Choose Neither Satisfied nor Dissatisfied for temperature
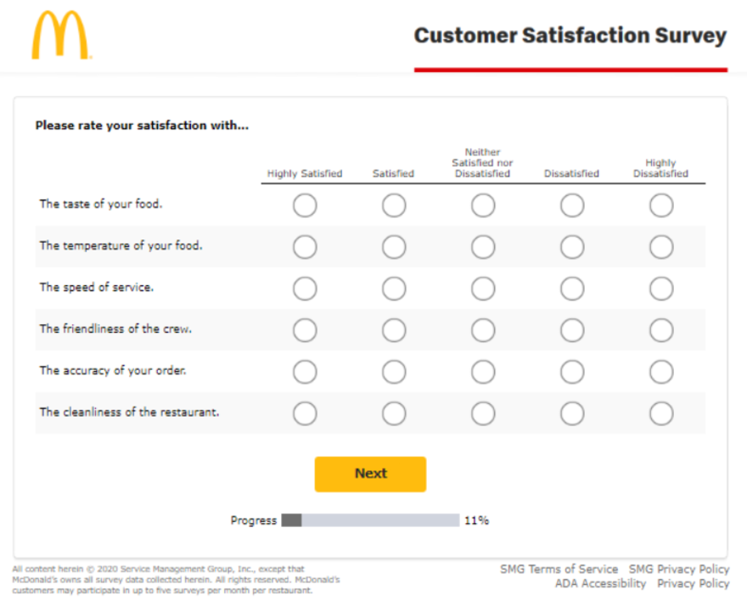The width and height of the screenshot is (747, 601). pos(482,246)
